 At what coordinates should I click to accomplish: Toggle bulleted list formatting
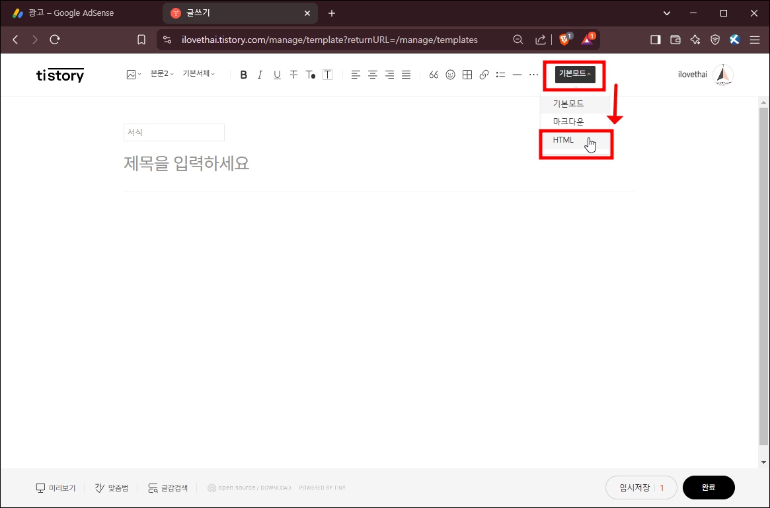500,74
